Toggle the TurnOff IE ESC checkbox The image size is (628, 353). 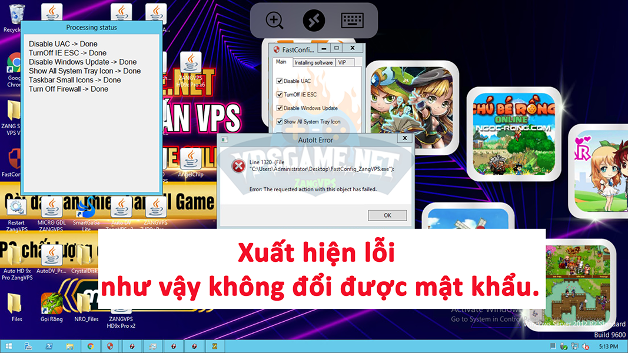(280, 95)
